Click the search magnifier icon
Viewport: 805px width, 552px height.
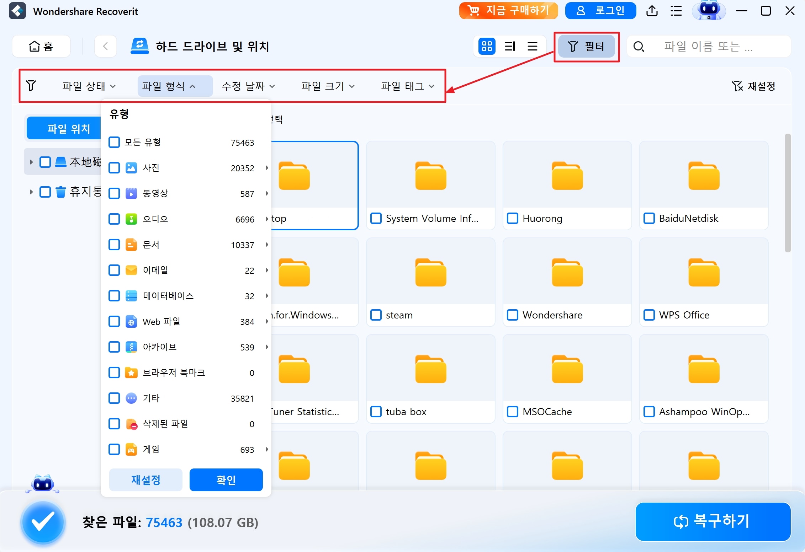(x=639, y=47)
